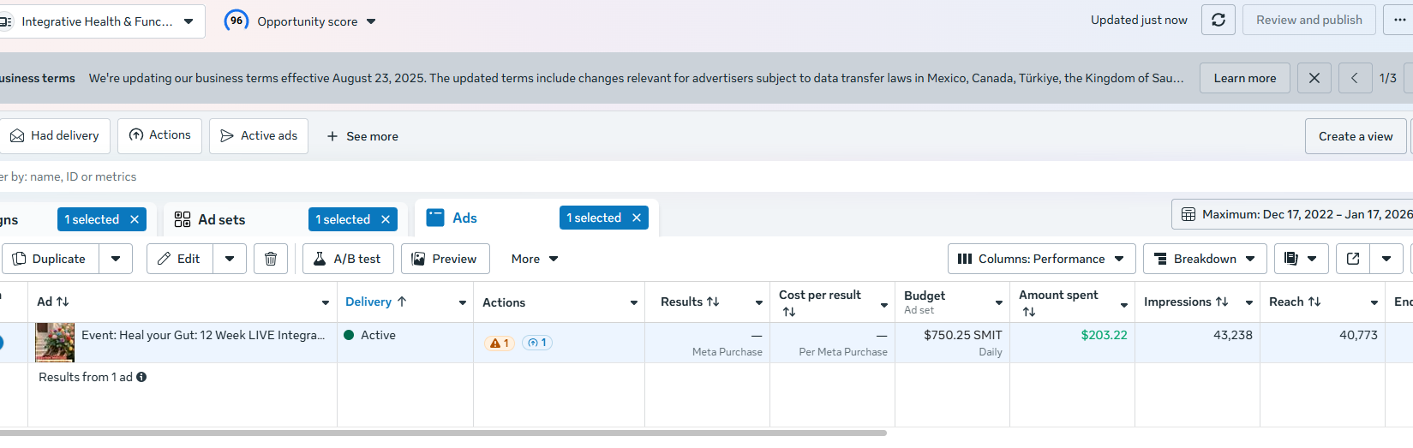This screenshot has width=1413, height=448.
Task: Clear the Ad sets 1 selected chip
Action: [x=386, y=219]
